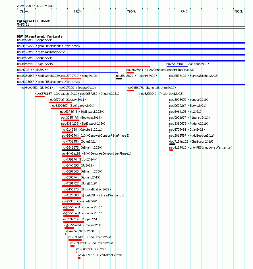Click nsv597014 (Cooper2011) label
This screenshot has width=253, height=269.
coord(82,219)
